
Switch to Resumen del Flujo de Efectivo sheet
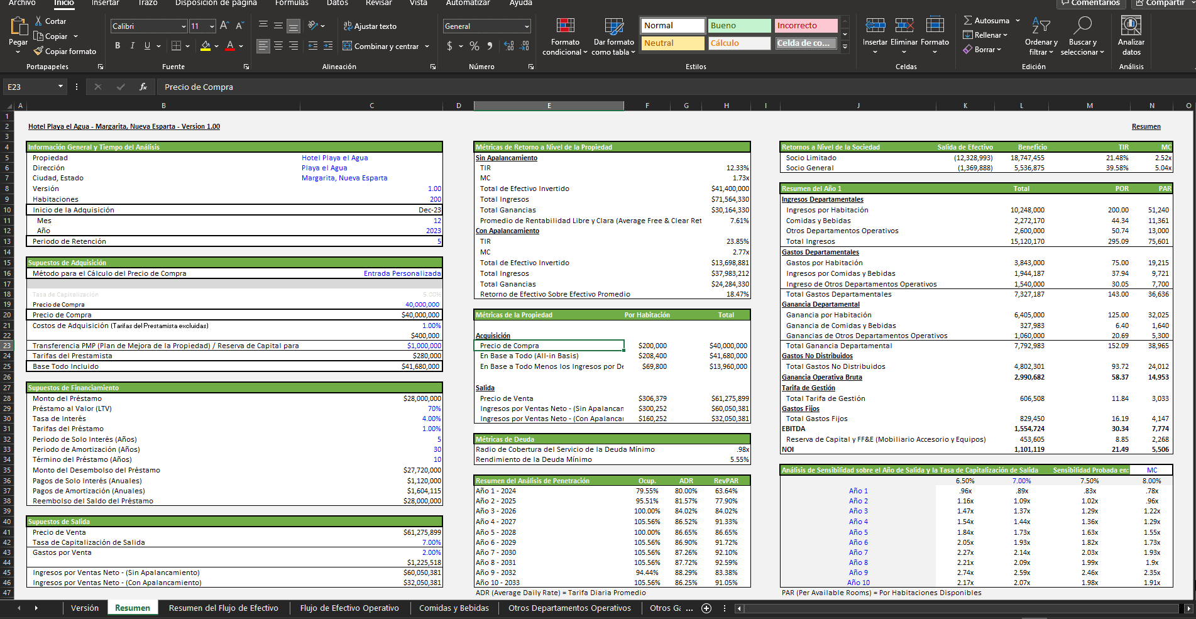[223, 608]
